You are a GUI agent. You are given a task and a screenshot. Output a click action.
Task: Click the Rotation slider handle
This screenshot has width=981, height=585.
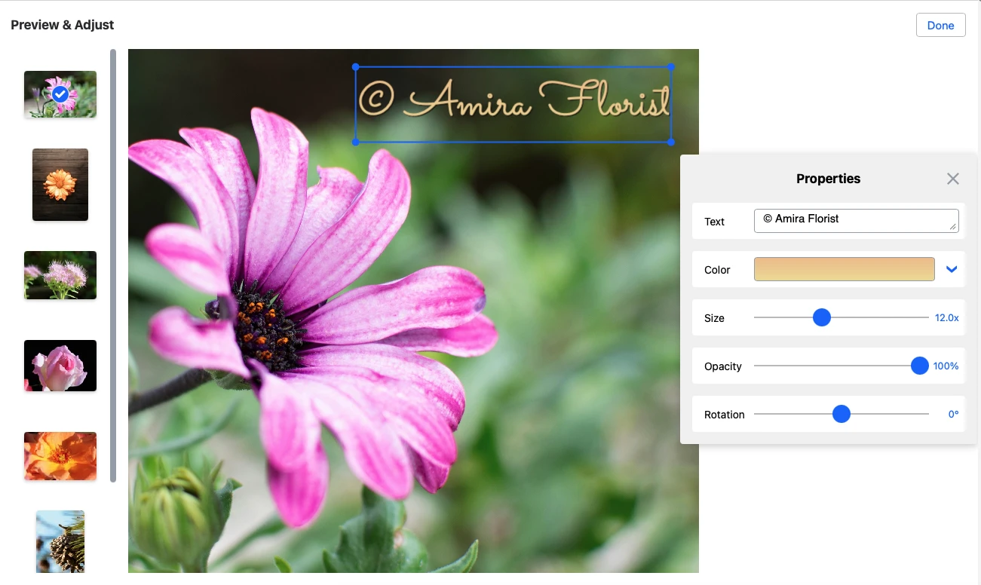[x=842, y=414]
